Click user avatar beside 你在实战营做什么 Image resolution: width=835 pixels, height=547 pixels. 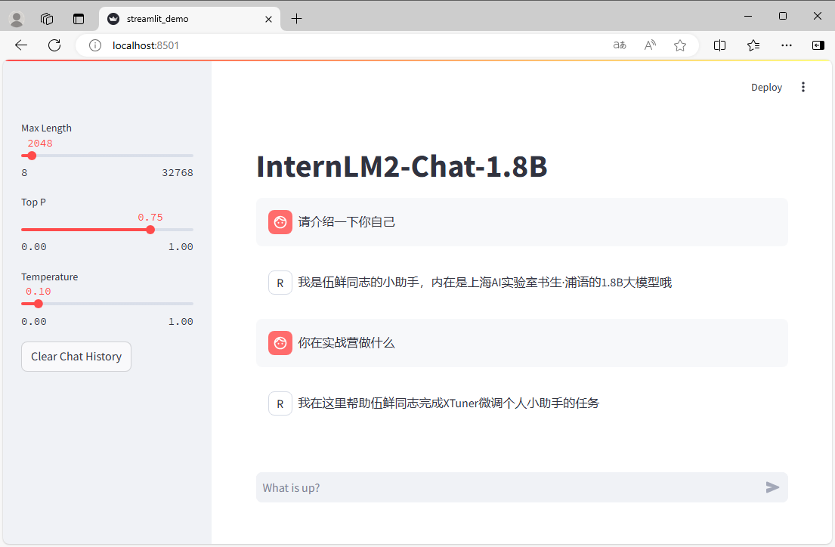pos(280,343)
